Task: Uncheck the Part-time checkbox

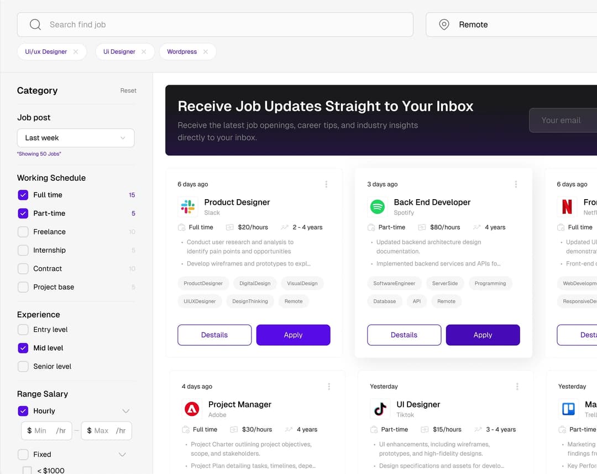Action: click(x=23, y=213)
